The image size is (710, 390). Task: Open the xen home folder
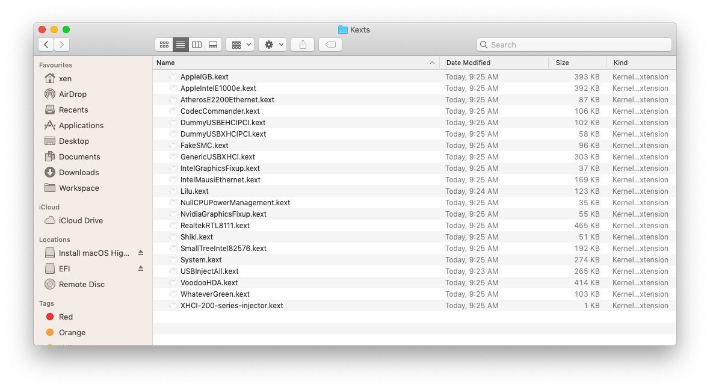pyautogui.click(x=65, y=78)
